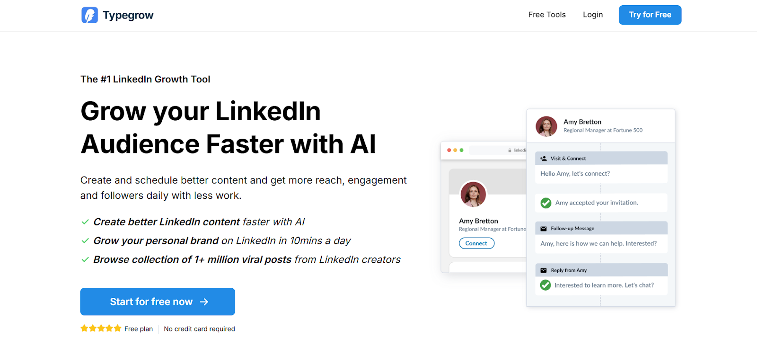Screen dimensions: 757x356
Task: Click the Connect button on Amy's profile
Action: click(x=476, y=243)
